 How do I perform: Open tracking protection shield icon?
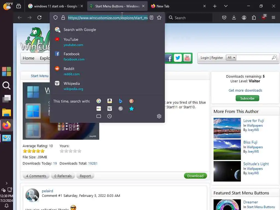point(56,18)
